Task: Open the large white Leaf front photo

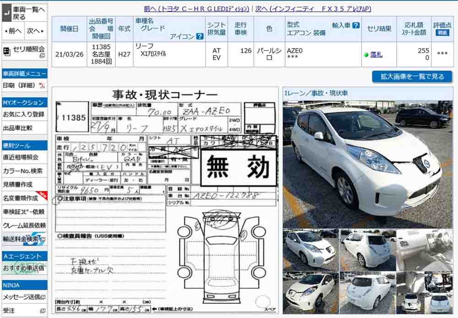Action: pyautogui.click(x=368, y=164)
